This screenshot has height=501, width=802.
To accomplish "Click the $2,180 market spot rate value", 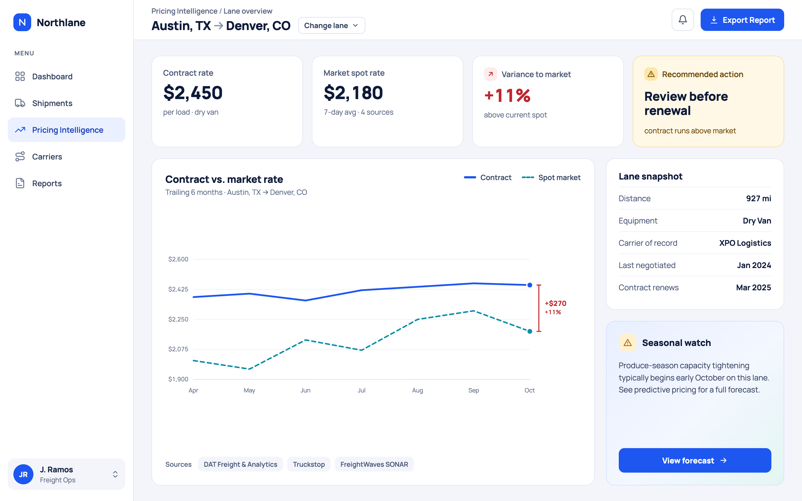I will pos(353,92).
